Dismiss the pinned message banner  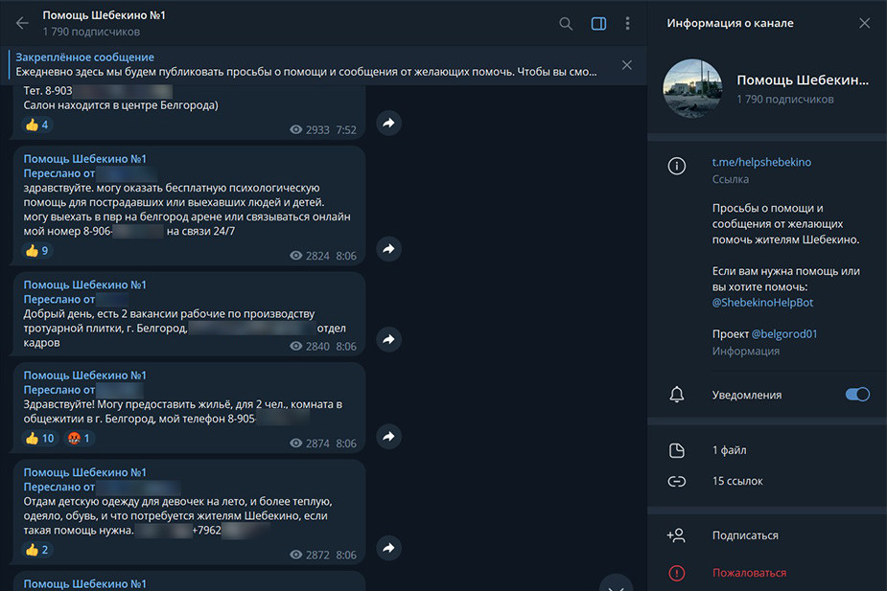pos(627,65)
